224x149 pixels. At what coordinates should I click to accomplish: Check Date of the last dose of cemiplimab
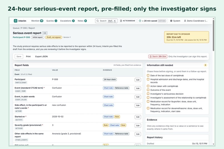tap(148, 75)
